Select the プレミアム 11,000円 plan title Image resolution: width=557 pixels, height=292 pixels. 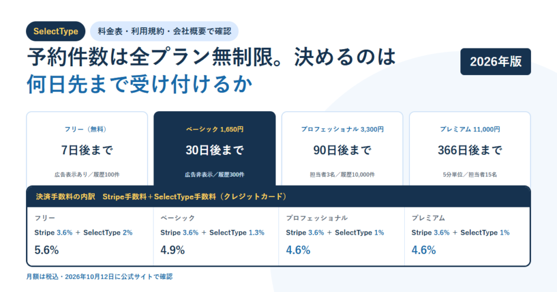(470, 129)
